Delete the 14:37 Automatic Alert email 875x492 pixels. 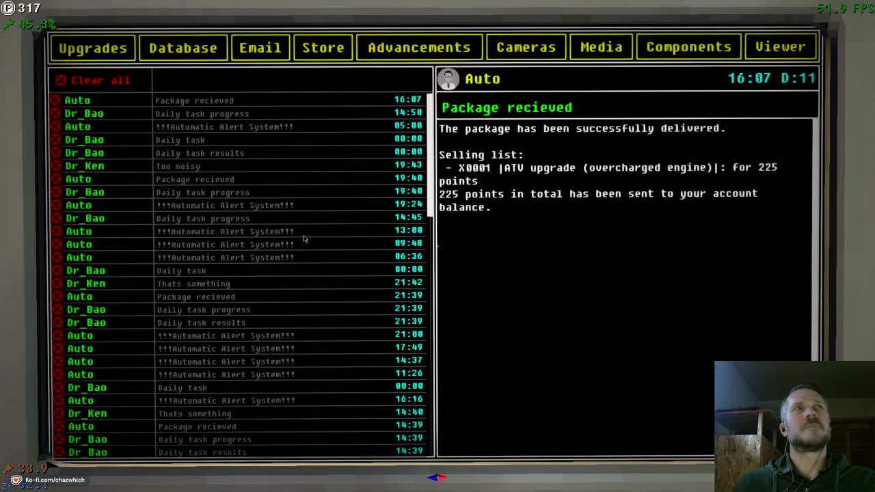(x=58, y=361)
